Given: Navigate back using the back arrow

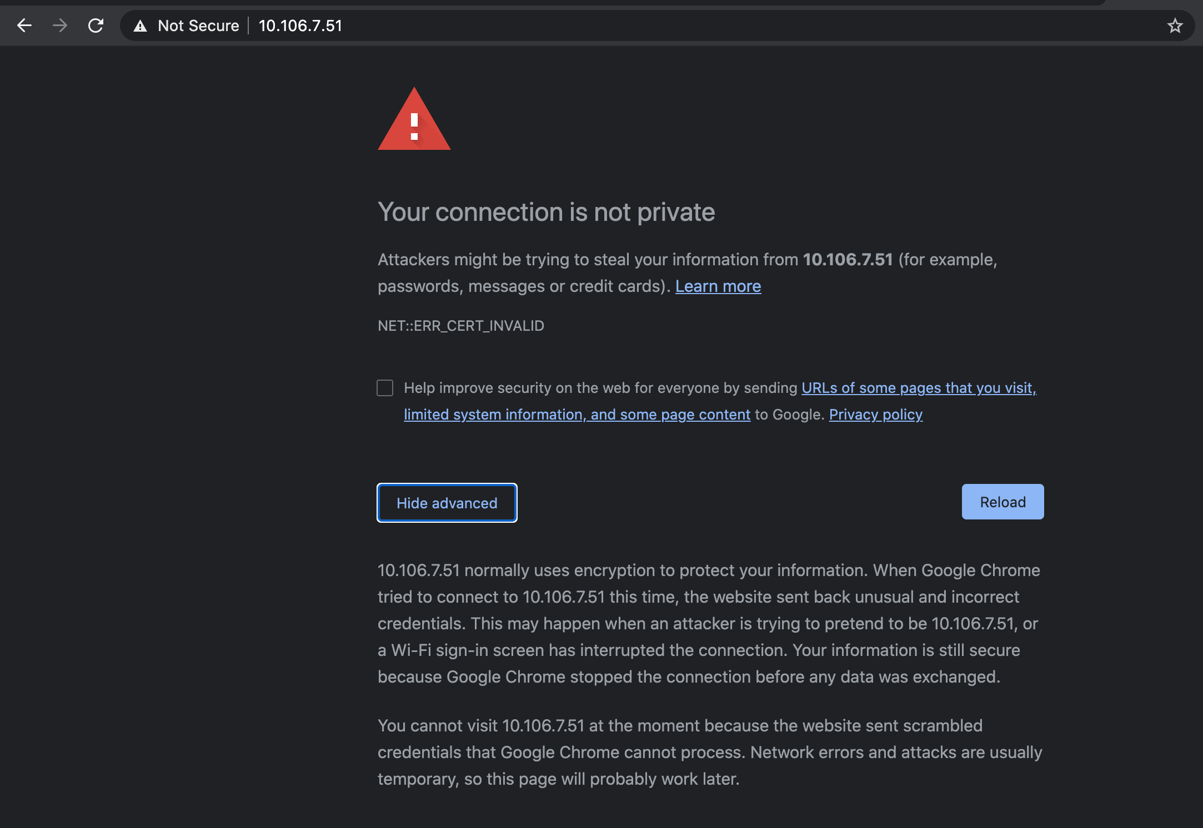Looking at the screenshot, I should click(x=24, y=26).
